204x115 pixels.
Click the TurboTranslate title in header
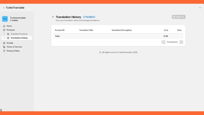[15, 8]
